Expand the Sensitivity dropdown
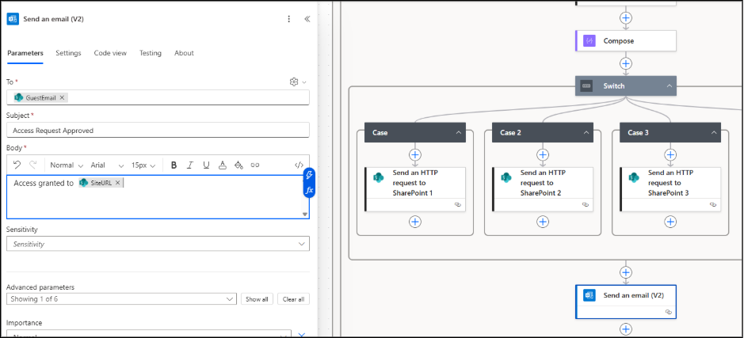 (x=300, y=244)
